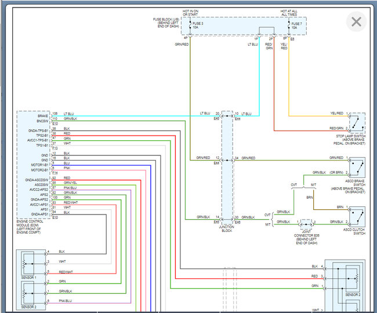Viewport: 377px width, 313px height.
Task: Select the GNDA-APS2 pin label
Action: (x=39, y=199)
